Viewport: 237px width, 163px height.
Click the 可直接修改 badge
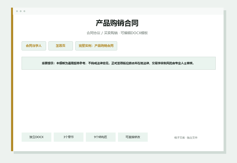[x=133, y=137]
